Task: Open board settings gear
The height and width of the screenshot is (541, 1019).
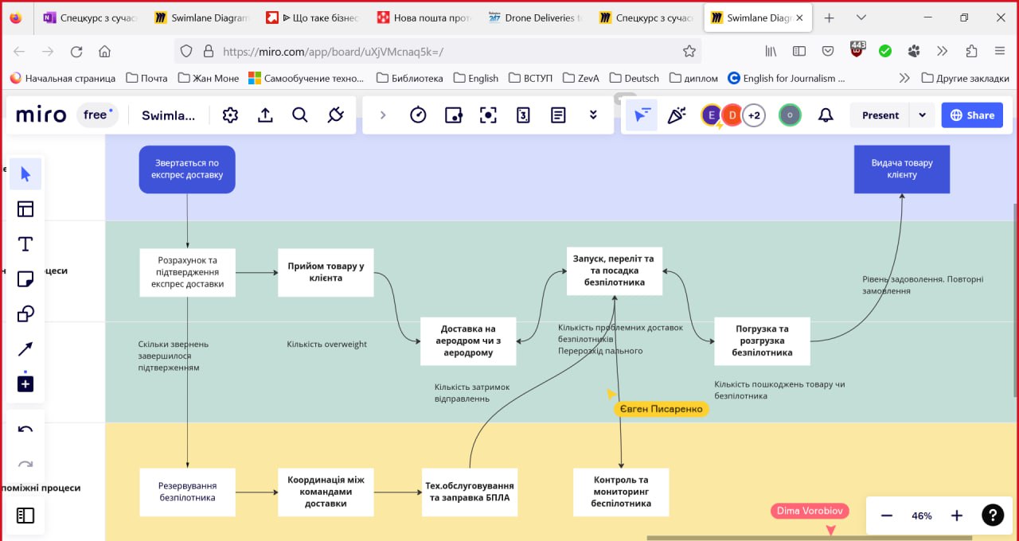Action: pyautogui.click(x=230, y=115)
